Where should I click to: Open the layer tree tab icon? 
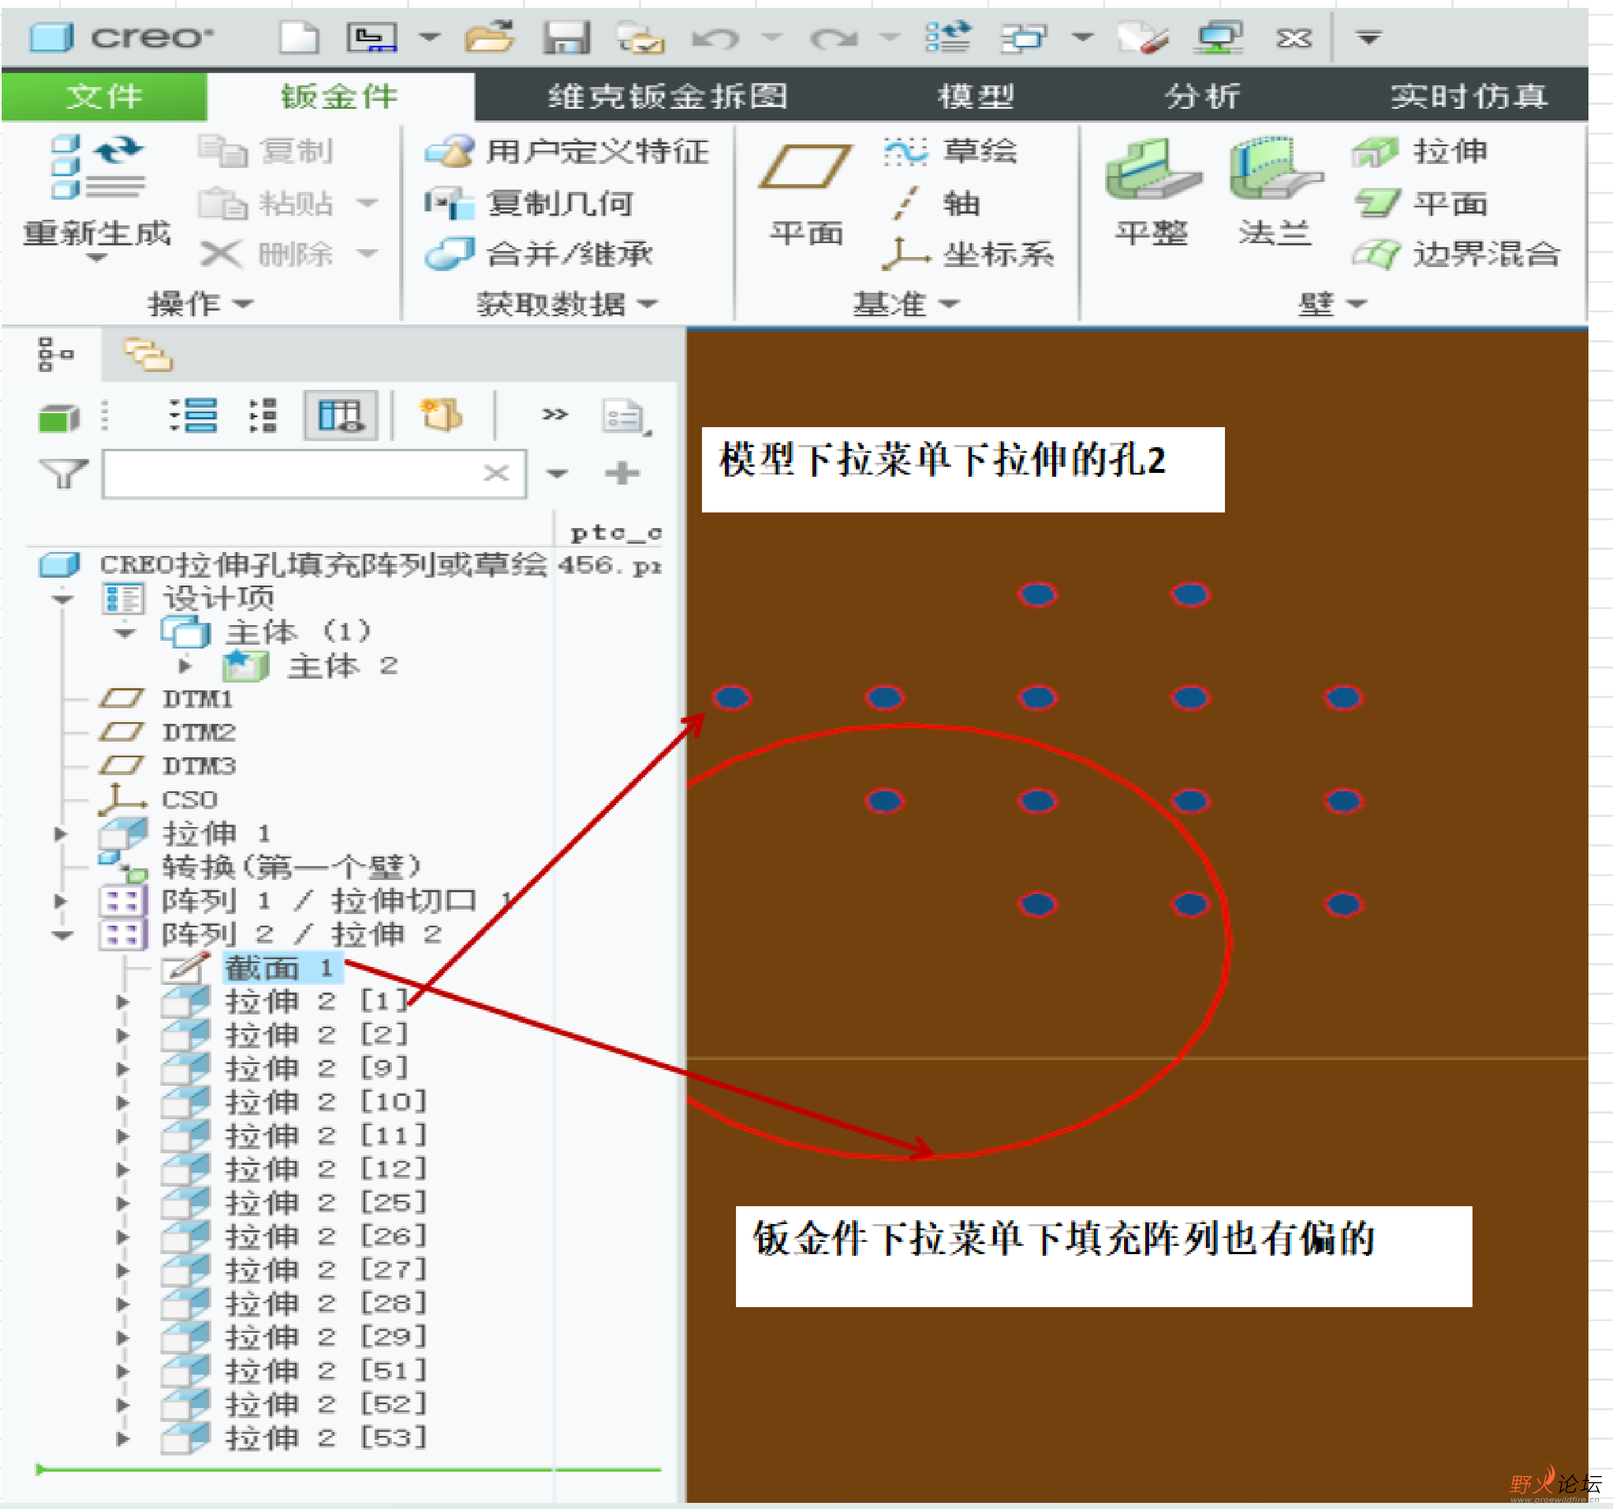pyautogui.click(x=148, y=355)
